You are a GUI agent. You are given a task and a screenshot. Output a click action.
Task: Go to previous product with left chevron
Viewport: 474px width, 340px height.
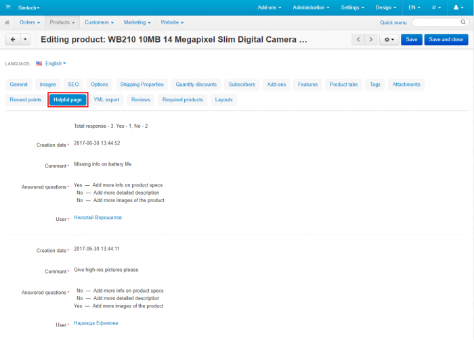point(358,39)
